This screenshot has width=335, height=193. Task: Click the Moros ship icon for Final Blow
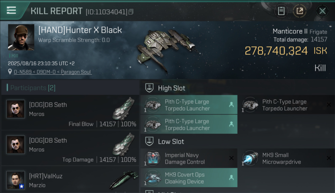click(x=124, y=109)
